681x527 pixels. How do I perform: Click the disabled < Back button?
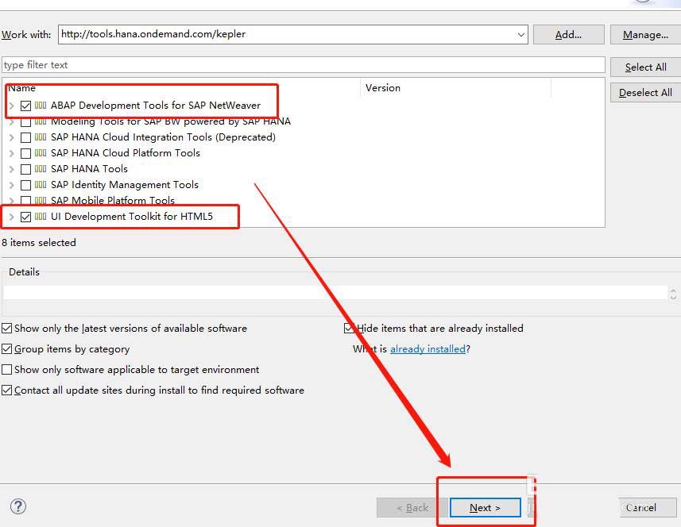[412, 507]
